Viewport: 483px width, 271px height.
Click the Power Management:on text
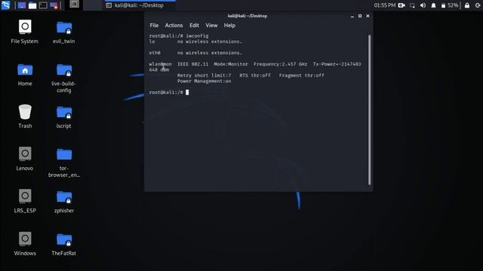point(204,81)
